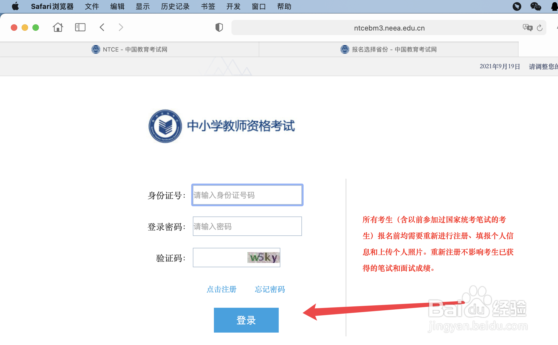
Task: Open the Apple menu
Action: pyautogui.click(x=15, y=6)
